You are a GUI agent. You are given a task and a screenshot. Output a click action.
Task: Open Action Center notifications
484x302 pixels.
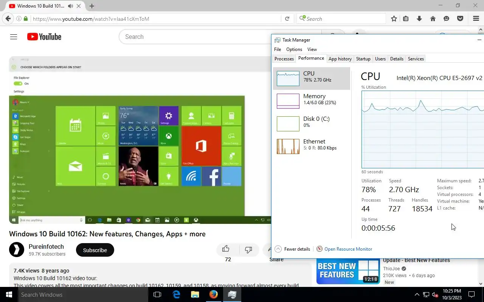(472, 294)
